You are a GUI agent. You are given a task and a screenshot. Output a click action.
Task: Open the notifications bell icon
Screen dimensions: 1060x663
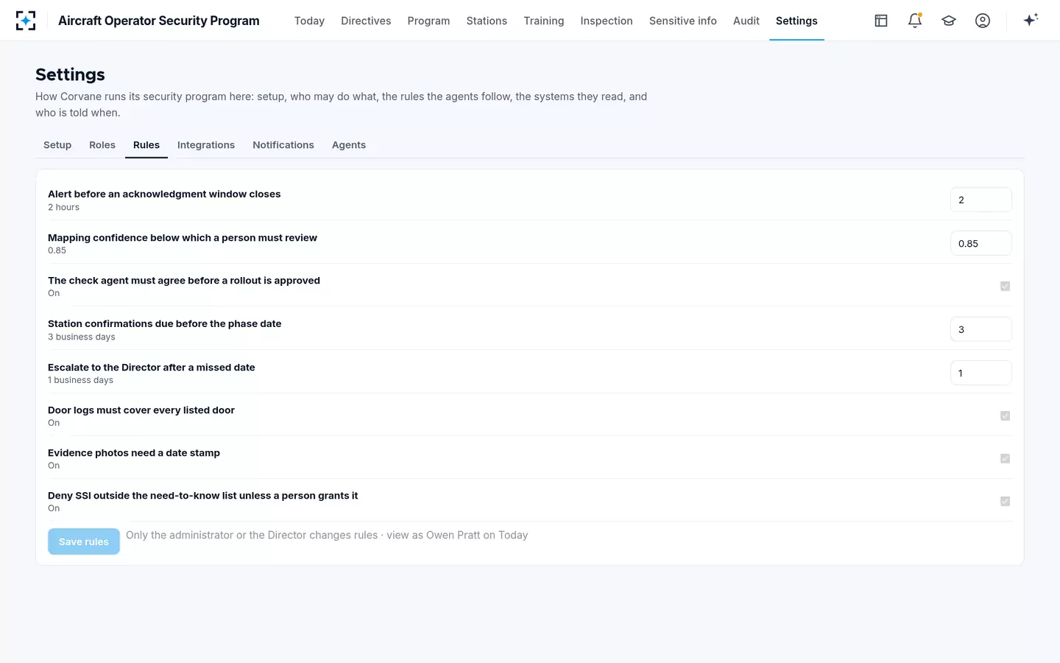(x=915, y=21)
